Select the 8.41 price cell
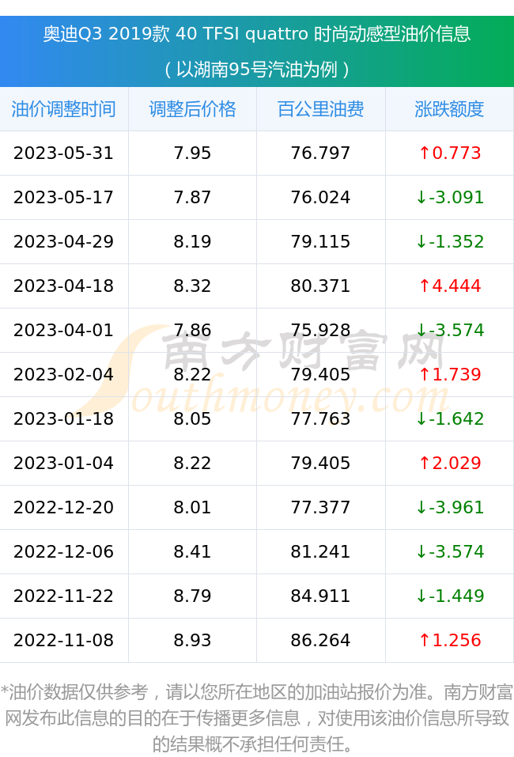Viewport: 514px width, 757px height. pyautogui.click(x=192, y=552)
